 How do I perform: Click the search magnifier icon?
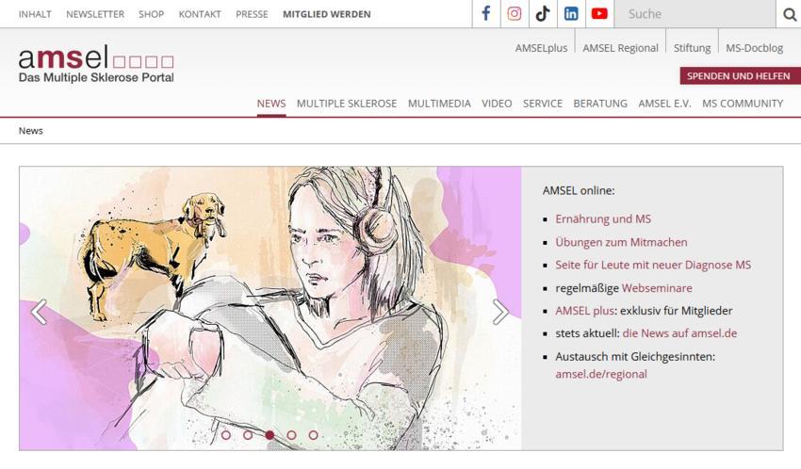(x=790, y=14)
